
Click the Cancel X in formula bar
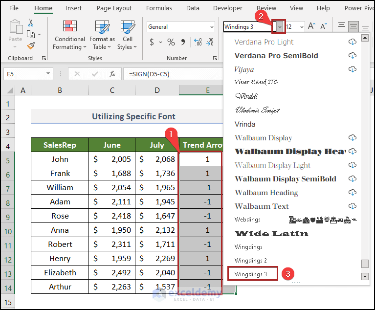pos(77,74)
